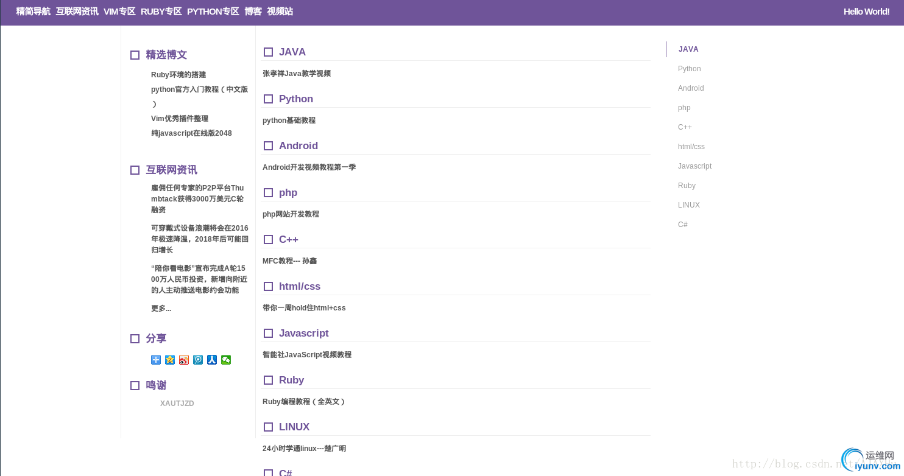Jump to C# in the right index
Image resolution: width=904 pixels, height=476 pixels.
[x=683, y=225]
